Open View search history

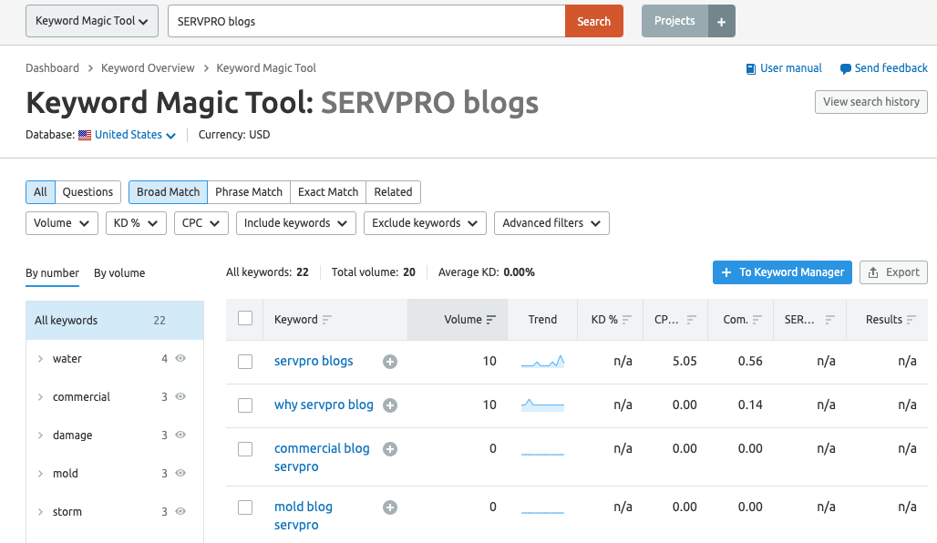click(870, 102)
